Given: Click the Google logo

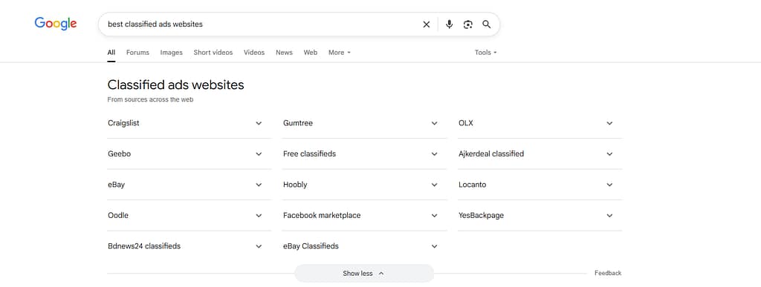Looking at the screenshot, I should pyautogui.click(x=55, y=23).
